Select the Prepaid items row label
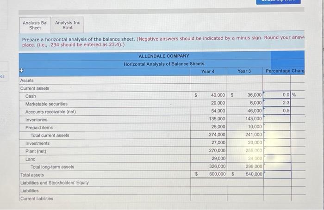Viewport: 324px width, 210px height. point(39,128)
